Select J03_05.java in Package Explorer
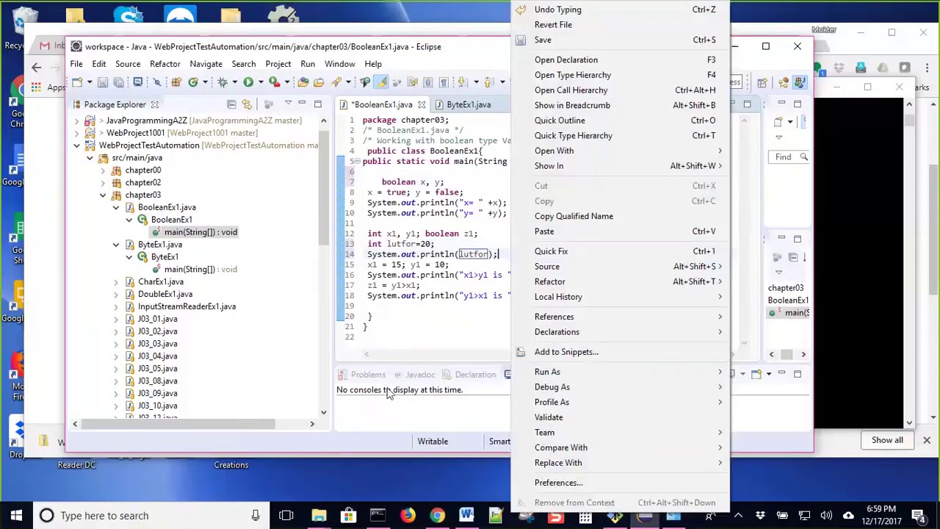 pyautogui.click(x=157, y=369)
